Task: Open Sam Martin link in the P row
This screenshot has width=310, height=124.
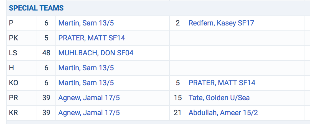Action: tap(86, 23)
